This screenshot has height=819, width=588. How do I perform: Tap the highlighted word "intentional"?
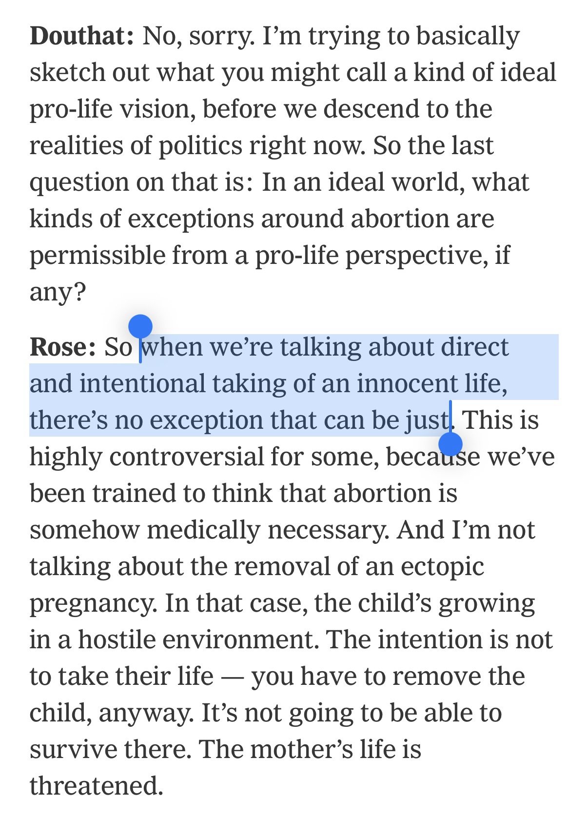[x=142, y=383]
